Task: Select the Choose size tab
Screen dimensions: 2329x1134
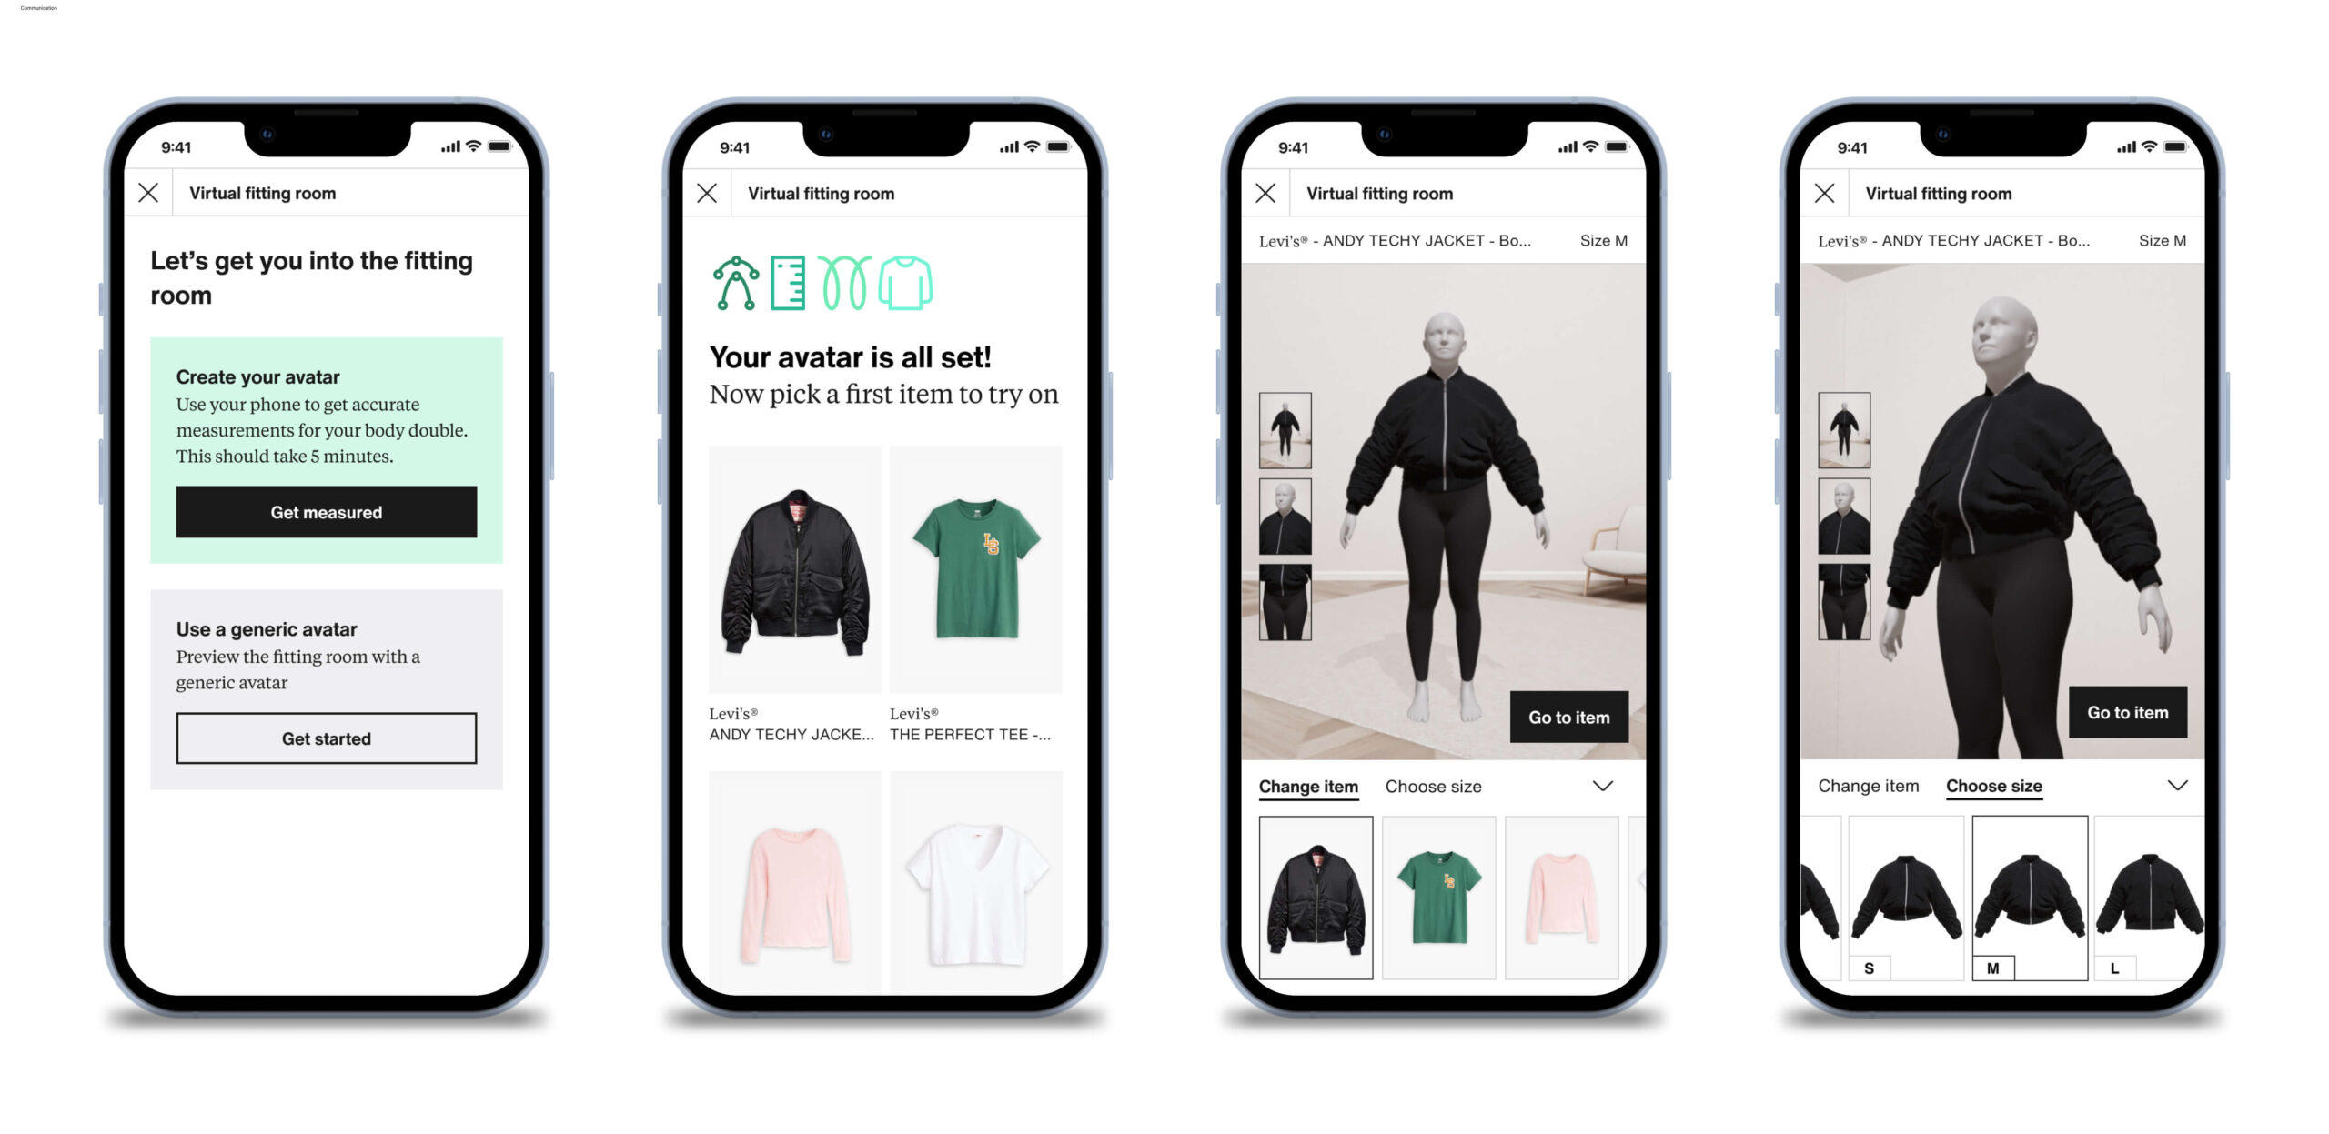Action: tap(1995, 785)
